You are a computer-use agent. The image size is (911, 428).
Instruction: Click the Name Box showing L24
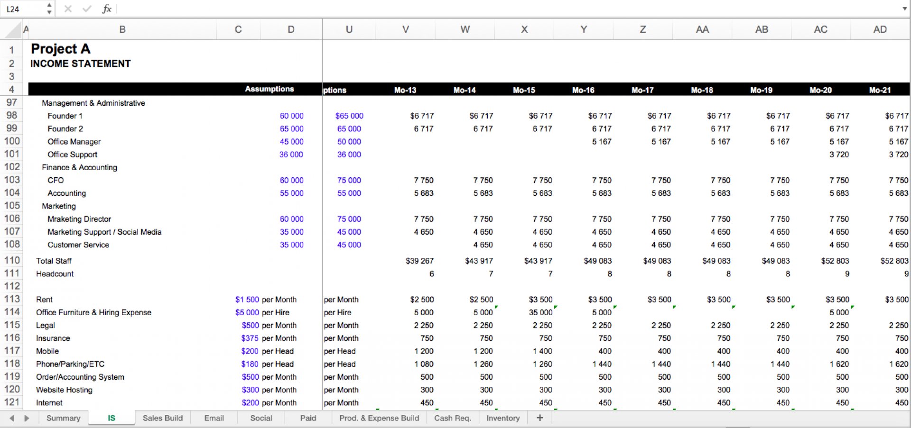(x=22, y=9)
